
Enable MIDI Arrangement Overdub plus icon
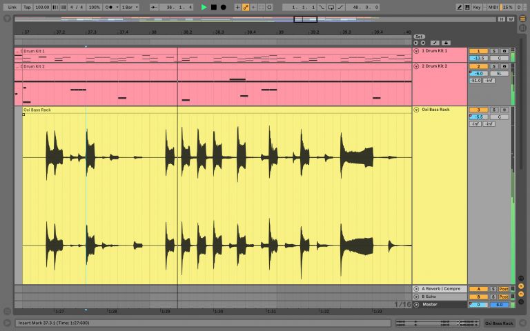point(237,7)
